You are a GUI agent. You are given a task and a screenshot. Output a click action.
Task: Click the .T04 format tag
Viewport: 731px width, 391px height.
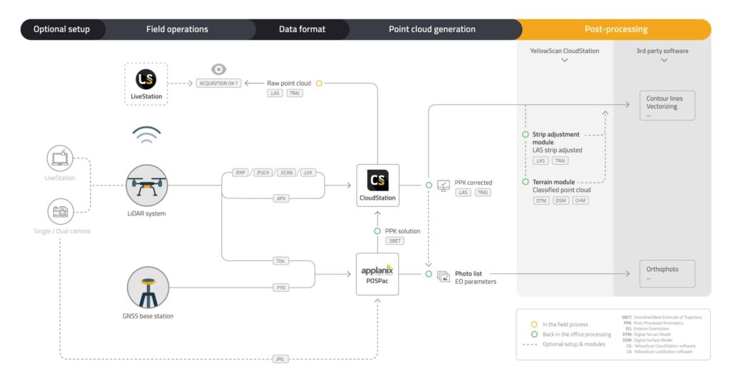pyautogui.click(x=280, y=261)
